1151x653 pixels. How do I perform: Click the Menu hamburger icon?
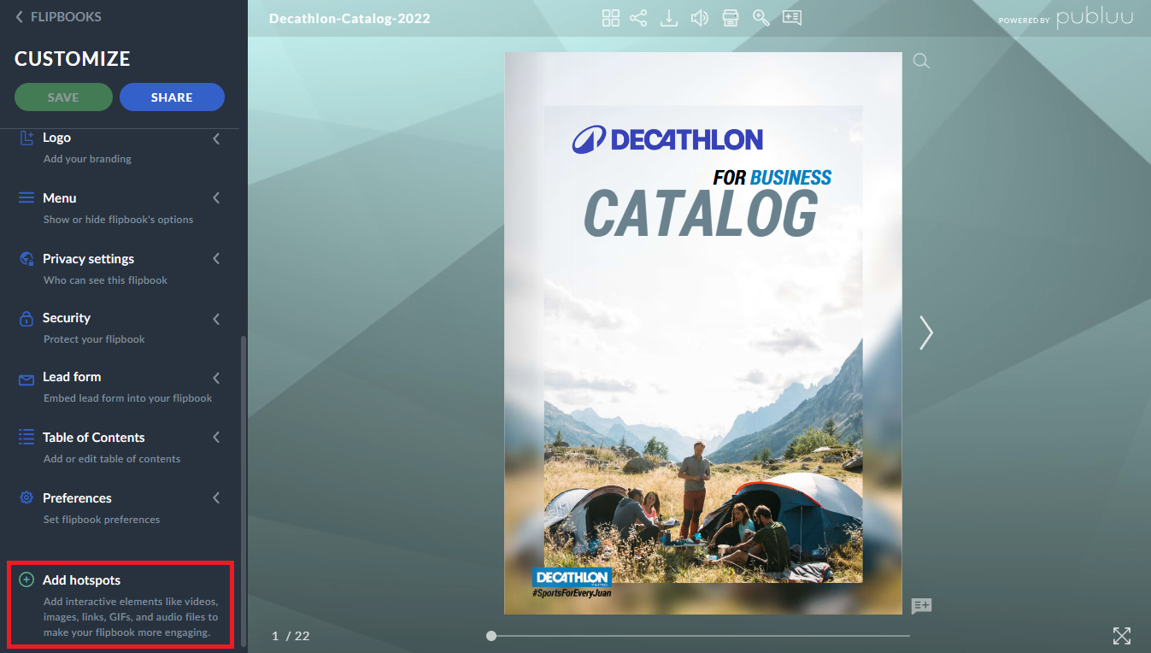click(26, 198)
